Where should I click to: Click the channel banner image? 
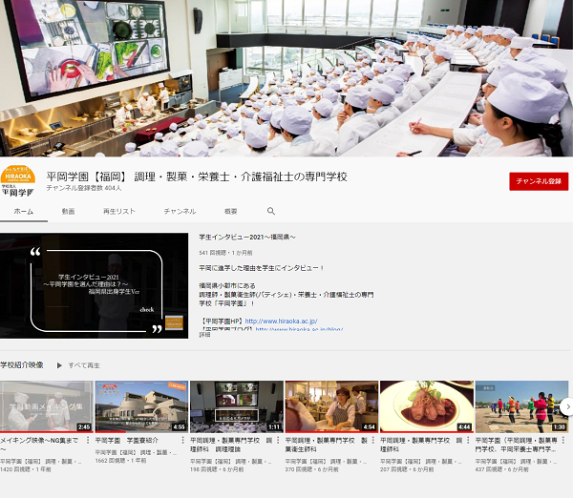pyautogui.click(x=286, y=78)
